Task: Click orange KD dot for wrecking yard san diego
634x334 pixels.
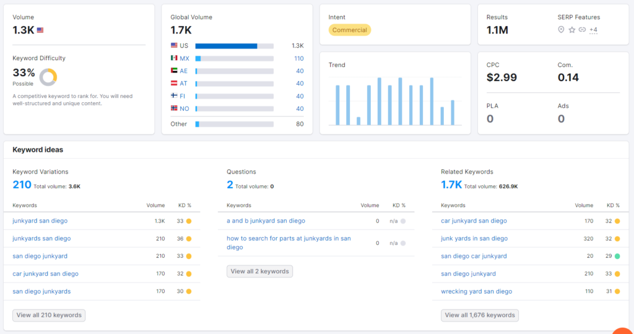Action: [x=617, y=291]
